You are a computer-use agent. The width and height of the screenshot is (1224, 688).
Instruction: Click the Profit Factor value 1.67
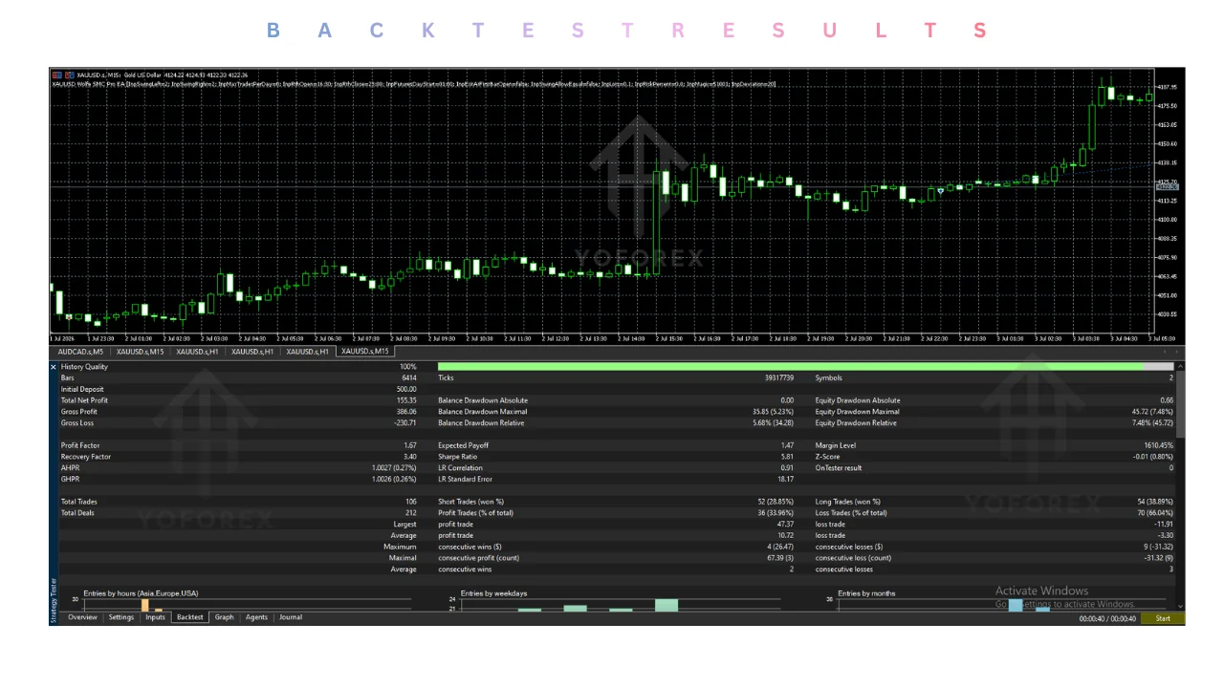[x=410, y=445]
